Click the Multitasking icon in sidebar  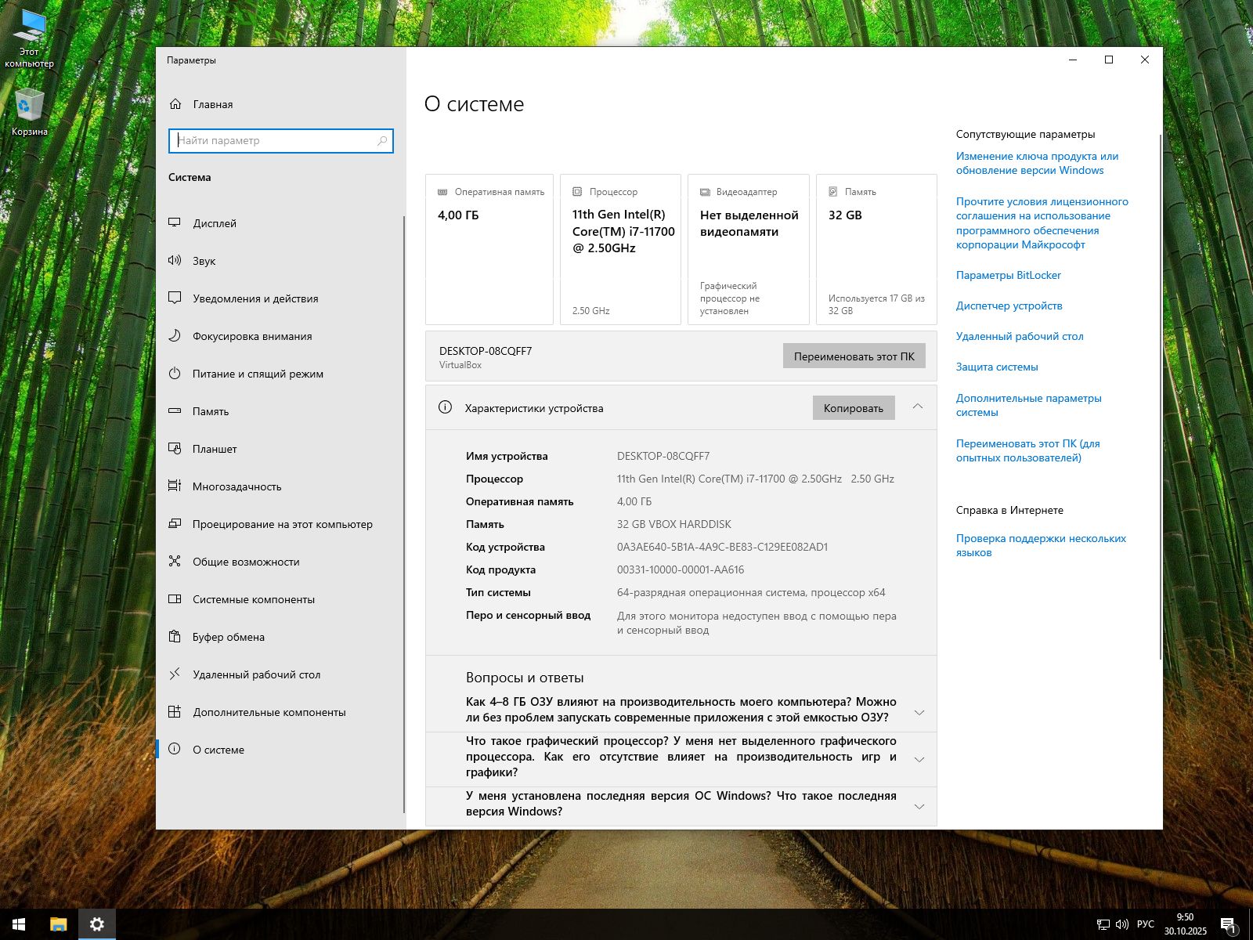pyautogui.click(x=175, y=486)
